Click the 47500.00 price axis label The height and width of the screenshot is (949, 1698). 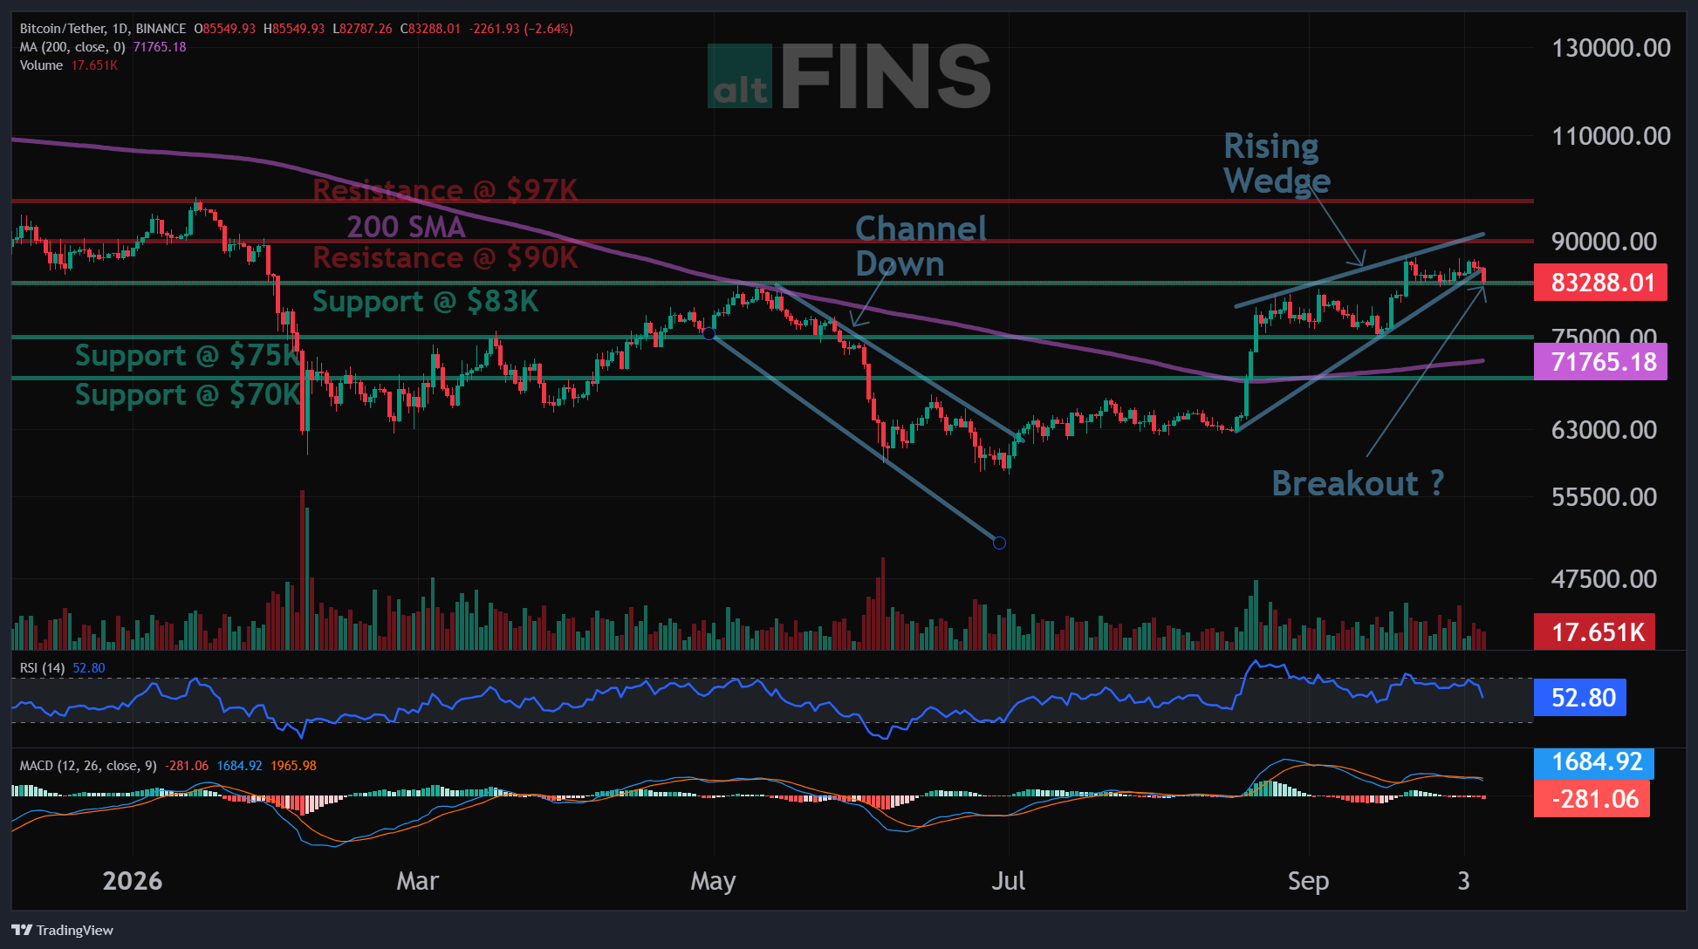pos(1604,579)
